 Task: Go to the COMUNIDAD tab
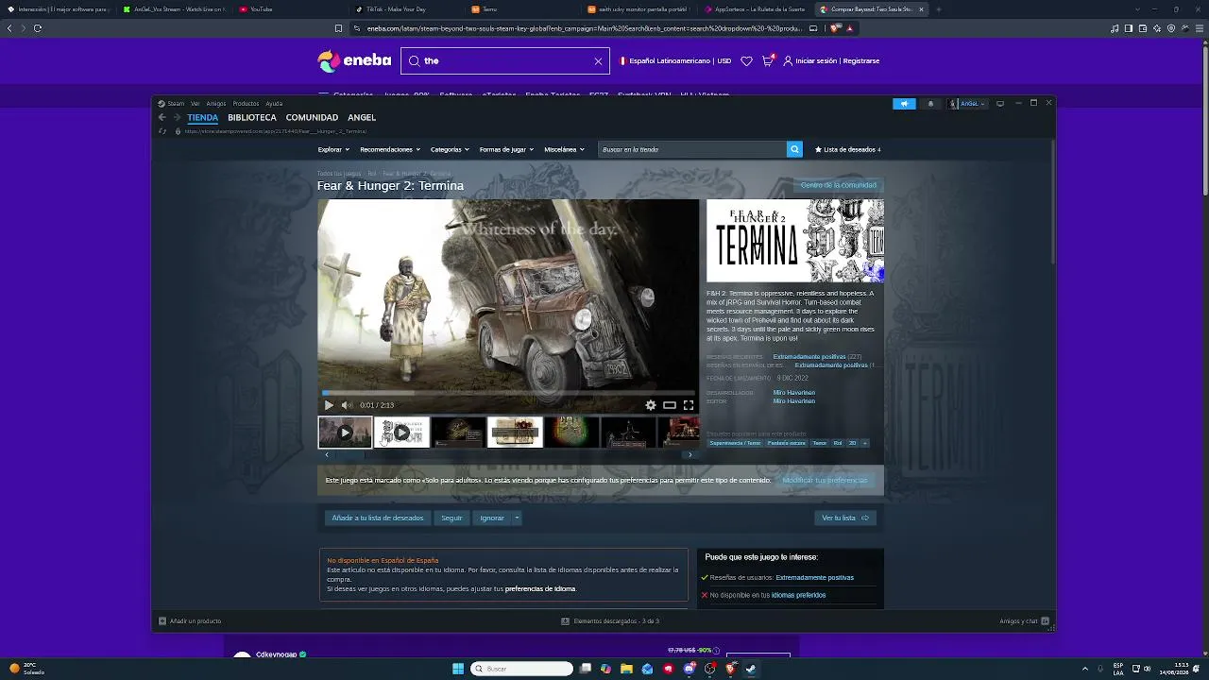tap(312, 118)
